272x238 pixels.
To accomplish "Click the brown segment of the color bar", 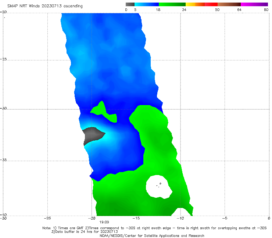I will pos(229,4).
